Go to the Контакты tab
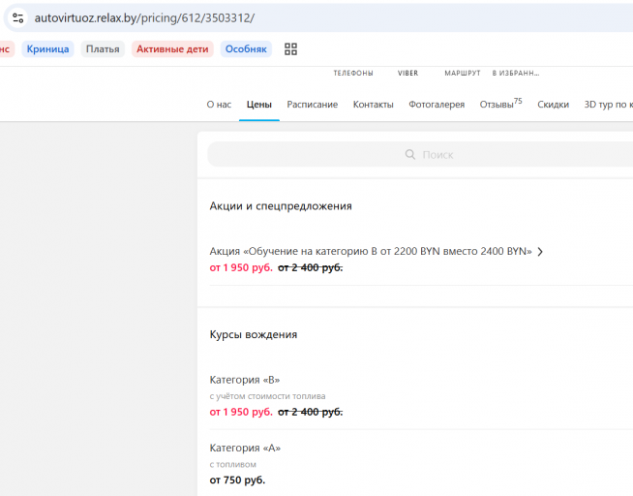 coord(373,105)
